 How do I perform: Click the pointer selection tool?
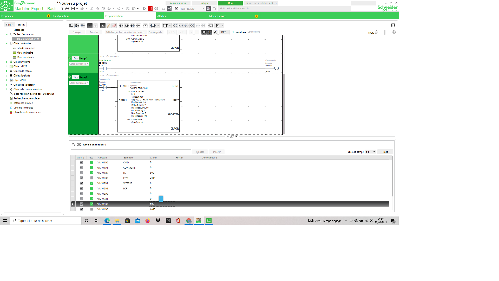coord(103,26)
